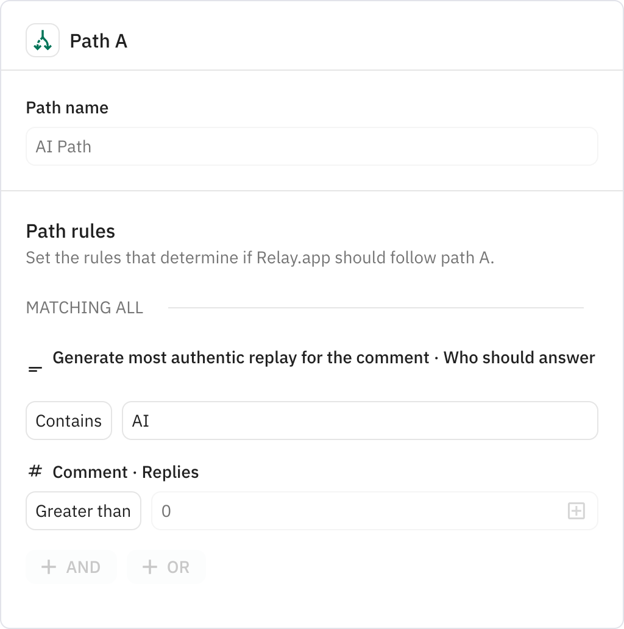This screenshot has width=624, height=629.
Task: Select the AI value text field
Action: 360,421
